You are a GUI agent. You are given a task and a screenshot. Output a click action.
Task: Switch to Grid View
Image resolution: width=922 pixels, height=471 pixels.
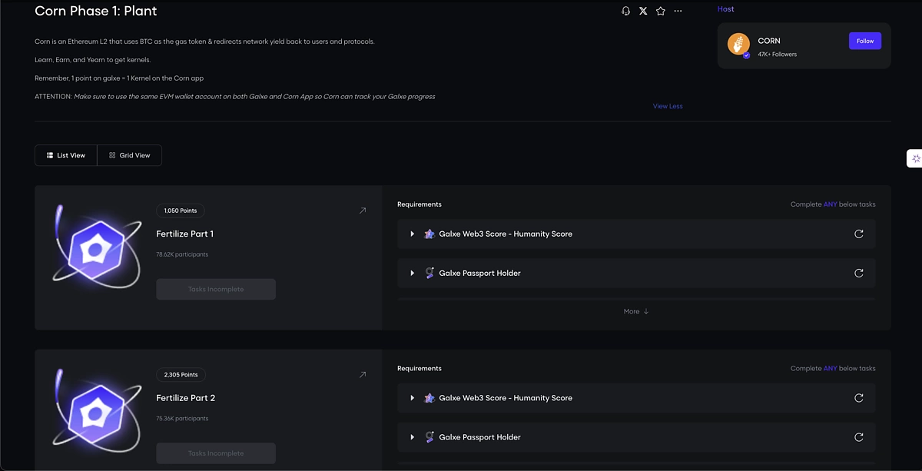click(x=130, y=155)
